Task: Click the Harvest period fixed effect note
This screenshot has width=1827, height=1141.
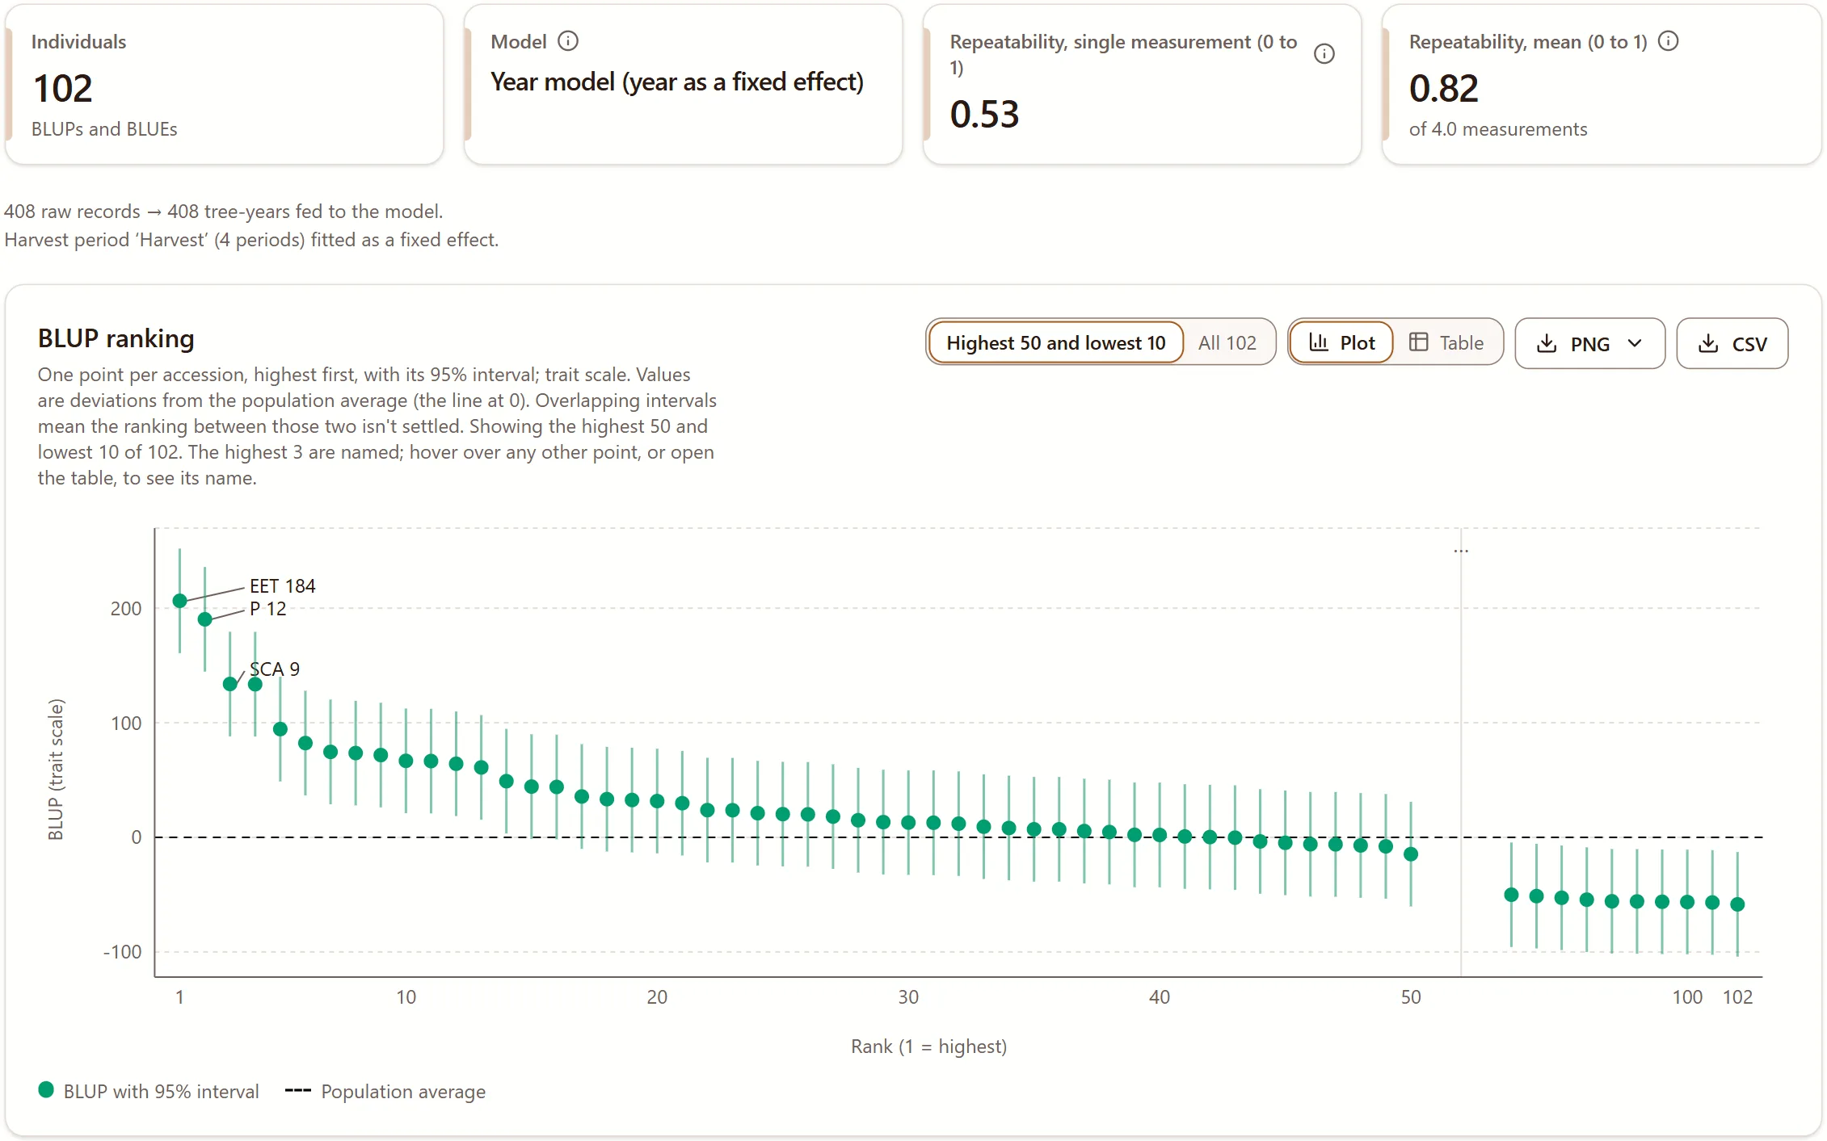Action: tap(251, 240)
